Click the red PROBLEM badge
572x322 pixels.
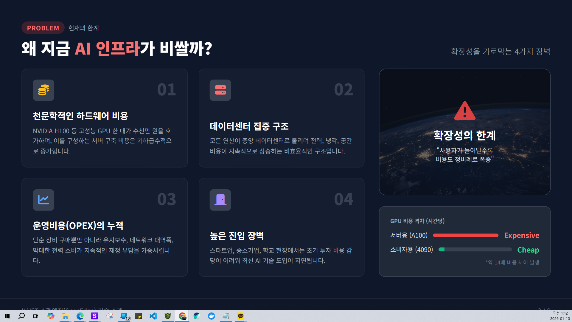pos(43,28)
